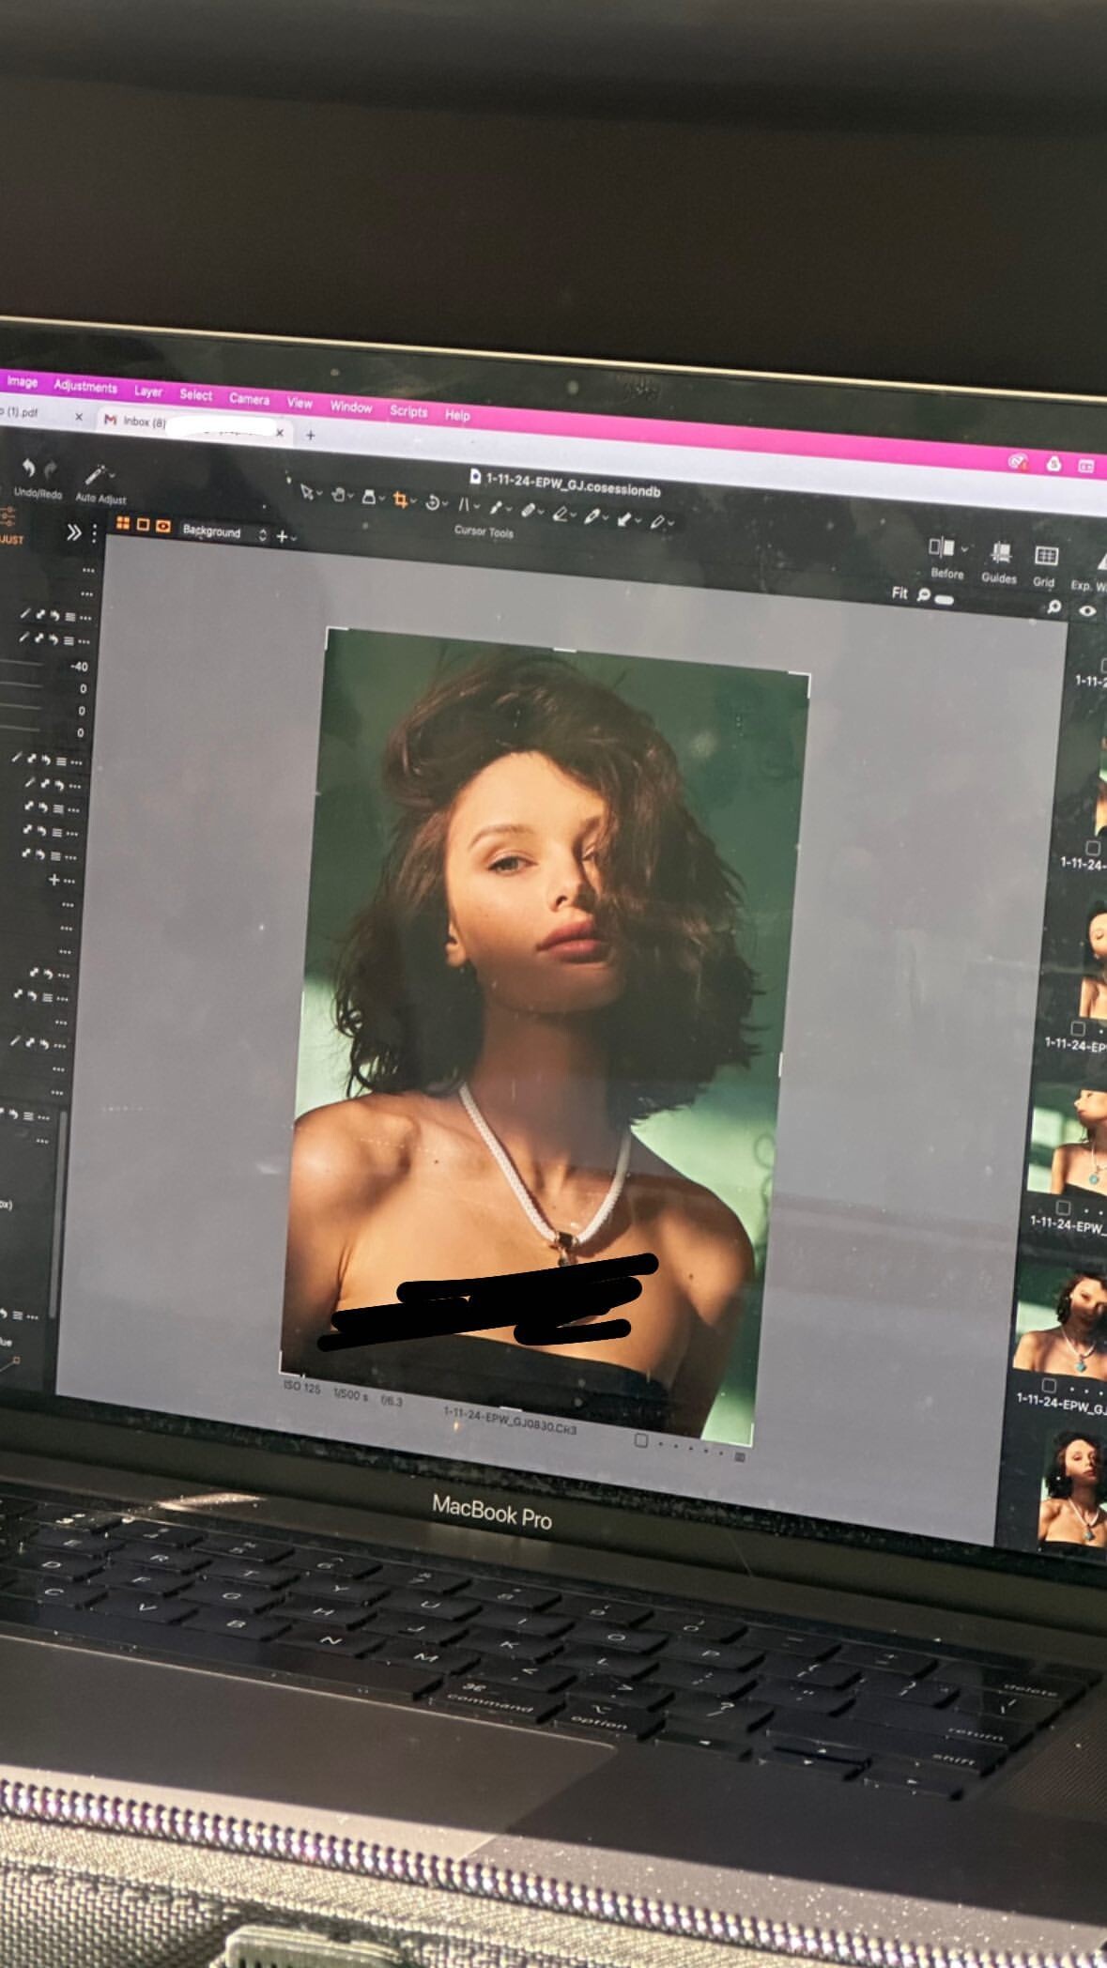Switch to multi-image grid viewer mode
Image resolution: width=1107 pixels, height=1968 pixels.
pos(123,523)
